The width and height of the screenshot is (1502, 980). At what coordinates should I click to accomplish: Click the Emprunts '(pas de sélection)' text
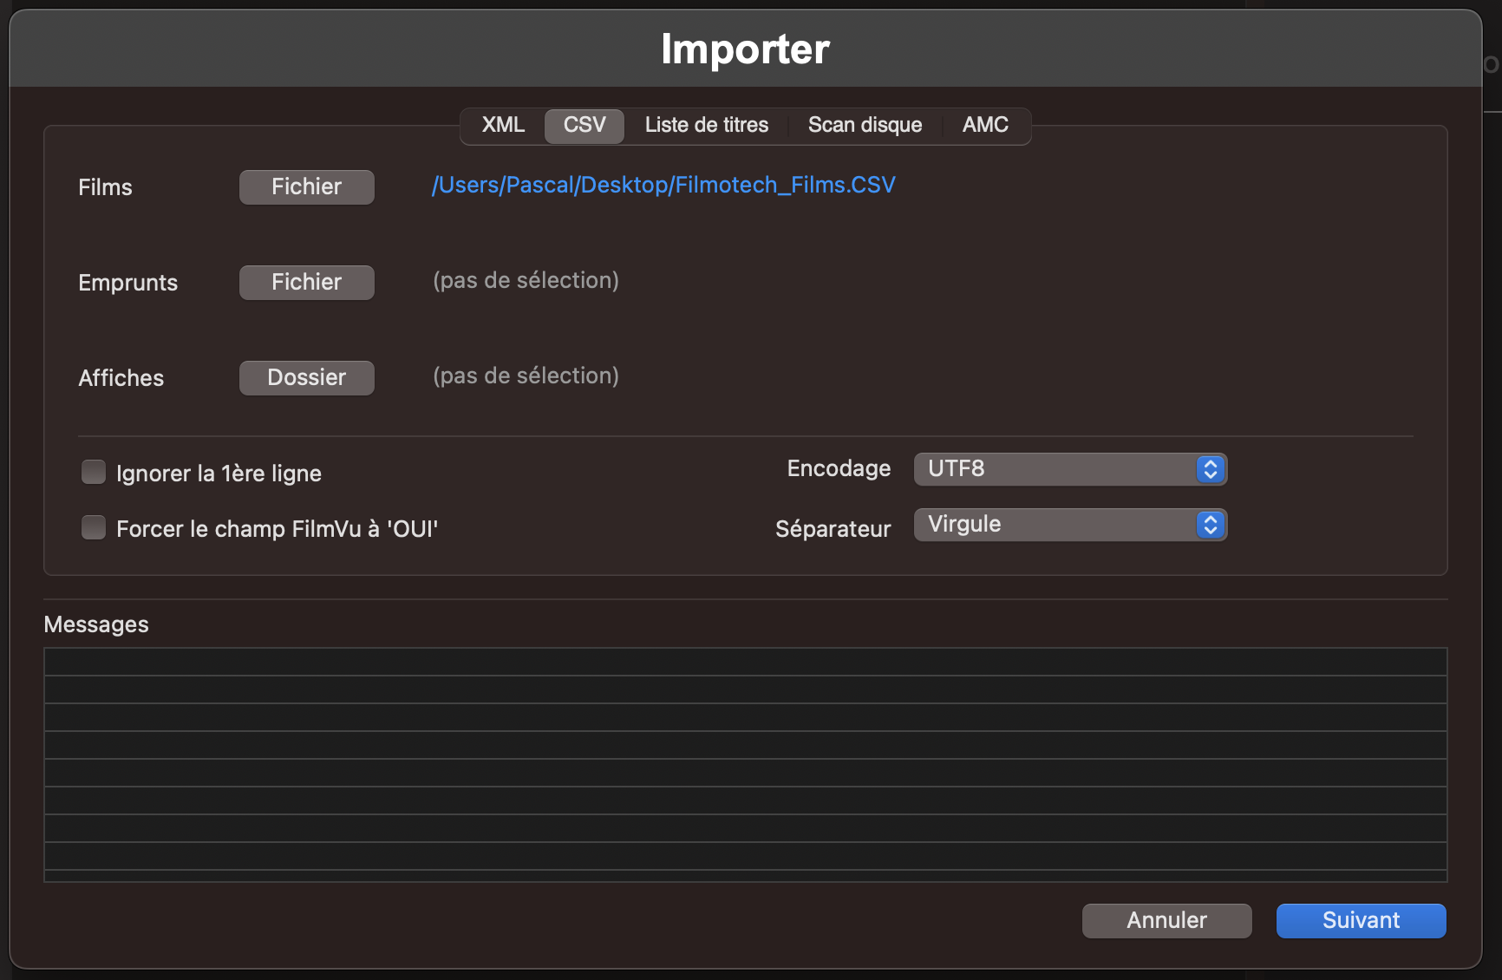[x=526, y=280]
